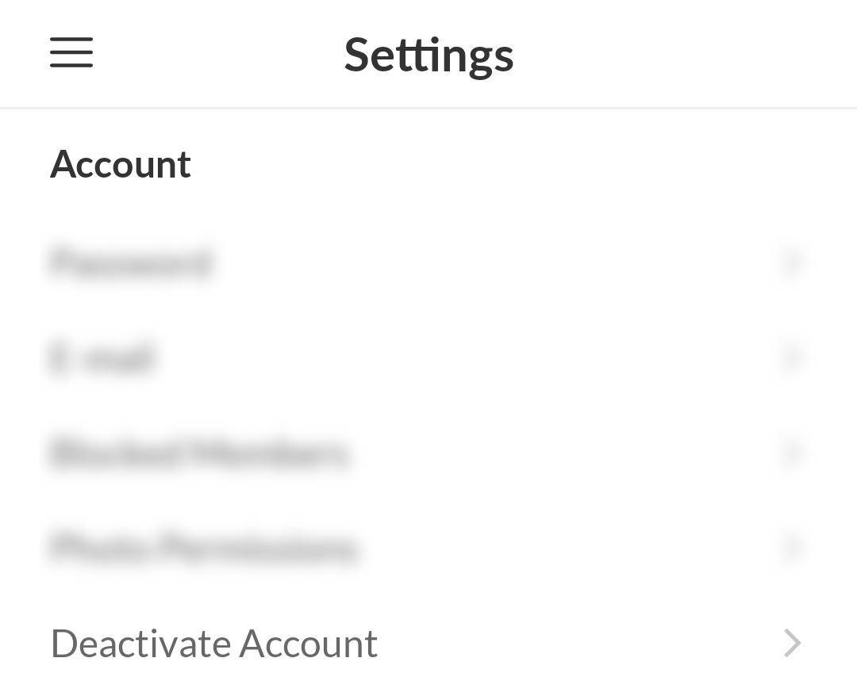Click the Account section heading
This screenshot has width=857, height=700.
click(x=121, y=164)
